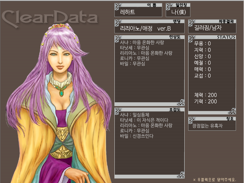Image resolution: width=244 pixels, height=183 pixels.
Task: Click the status value 교섭 : 0
Action: pos(202,75)
